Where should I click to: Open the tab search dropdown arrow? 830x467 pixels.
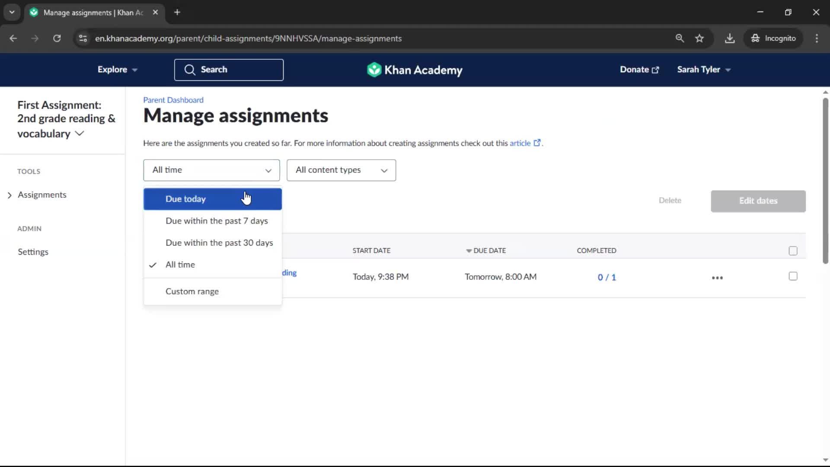[12, 12]
